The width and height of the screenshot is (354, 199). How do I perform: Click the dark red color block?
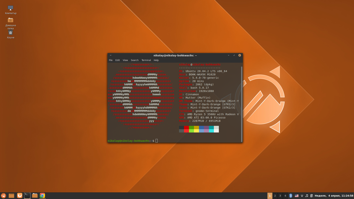[186, 127]
